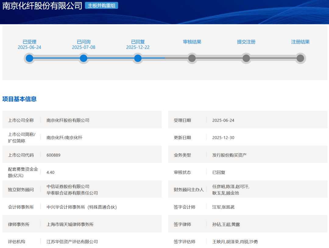Click the 上海市锦天城律师事务所 law firm value
Image resolution: width=329 pixels, height=248 pixels.
[x=70, y=224]
